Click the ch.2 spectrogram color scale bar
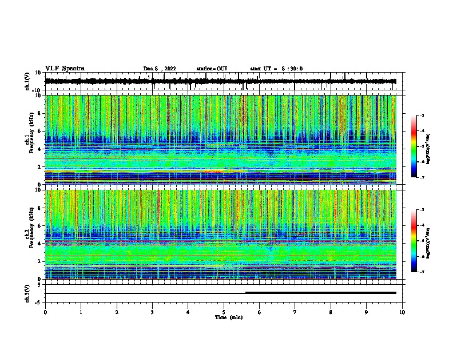Viewport: 453px width, 350px height. pyautogui.click(x=414, y=241)
